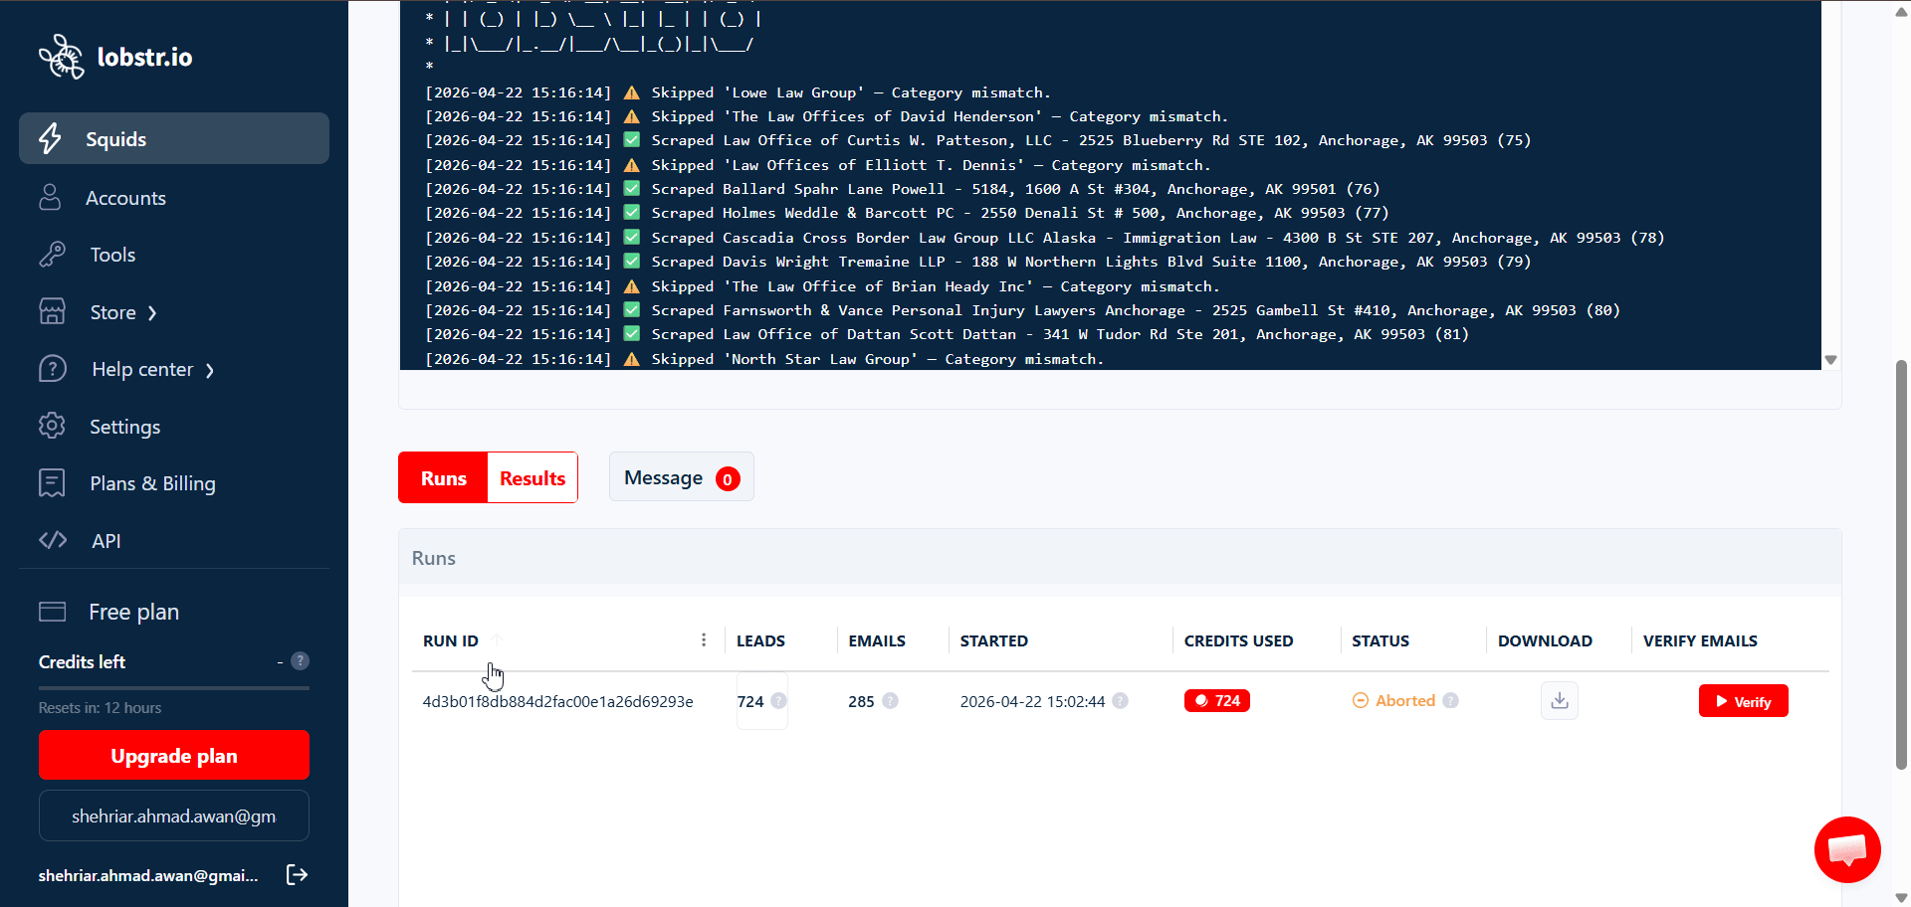The image size is (1911, 907).
Task: Click the log line for Ballard Spahr Lane Powell
Action: [902, 189]
